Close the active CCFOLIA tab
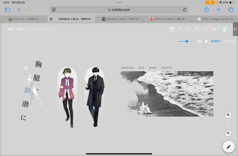 51,19
